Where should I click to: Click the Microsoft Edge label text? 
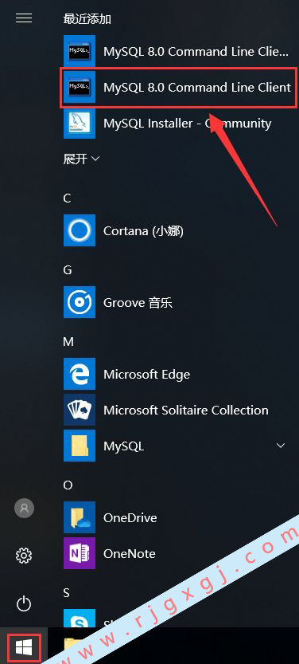[x=147, y=375]
